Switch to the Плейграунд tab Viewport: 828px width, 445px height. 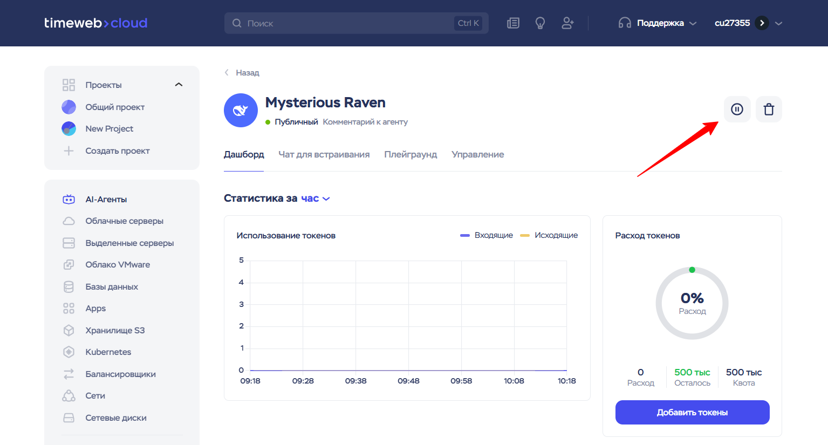coord(410,155)
